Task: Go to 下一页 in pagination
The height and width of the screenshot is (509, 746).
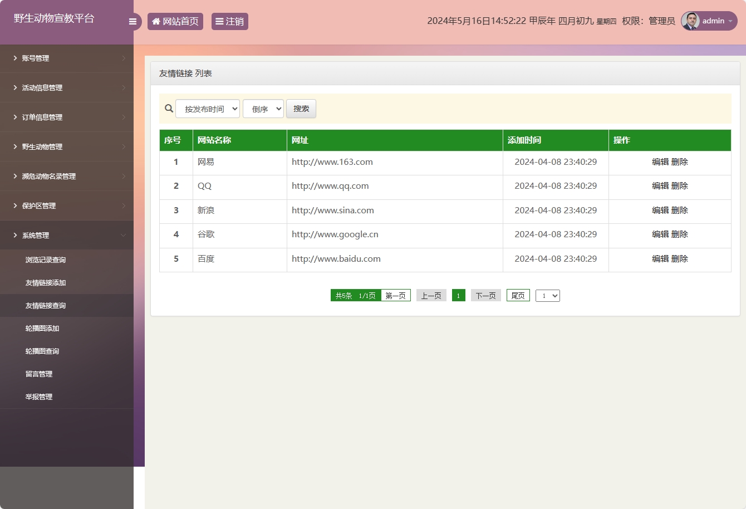Action: pos(485,296)
